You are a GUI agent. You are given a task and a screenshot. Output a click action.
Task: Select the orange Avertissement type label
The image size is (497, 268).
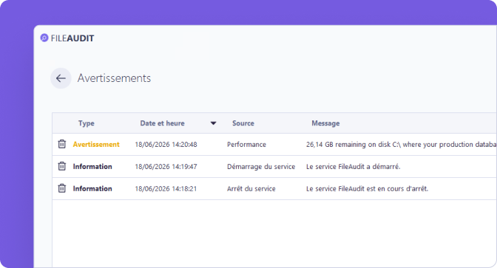tap(96, 144)
